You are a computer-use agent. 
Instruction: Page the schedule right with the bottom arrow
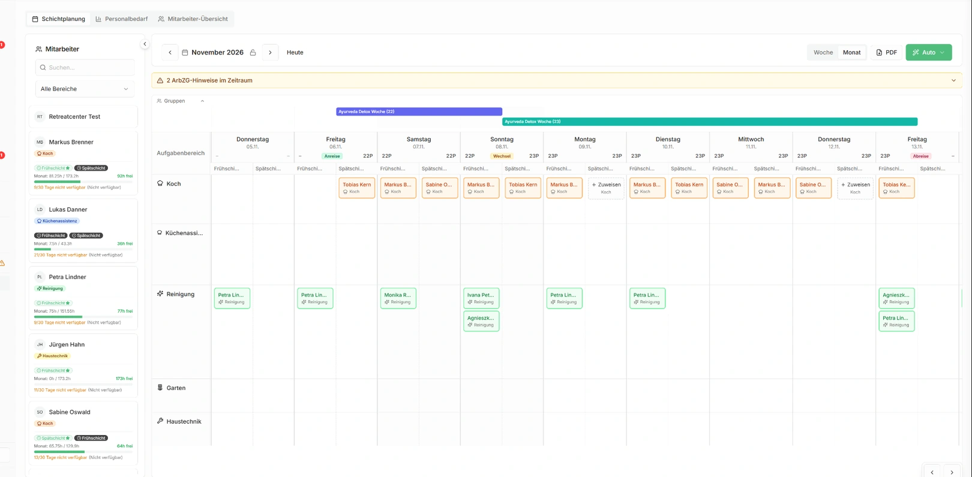tap(952, 472)
